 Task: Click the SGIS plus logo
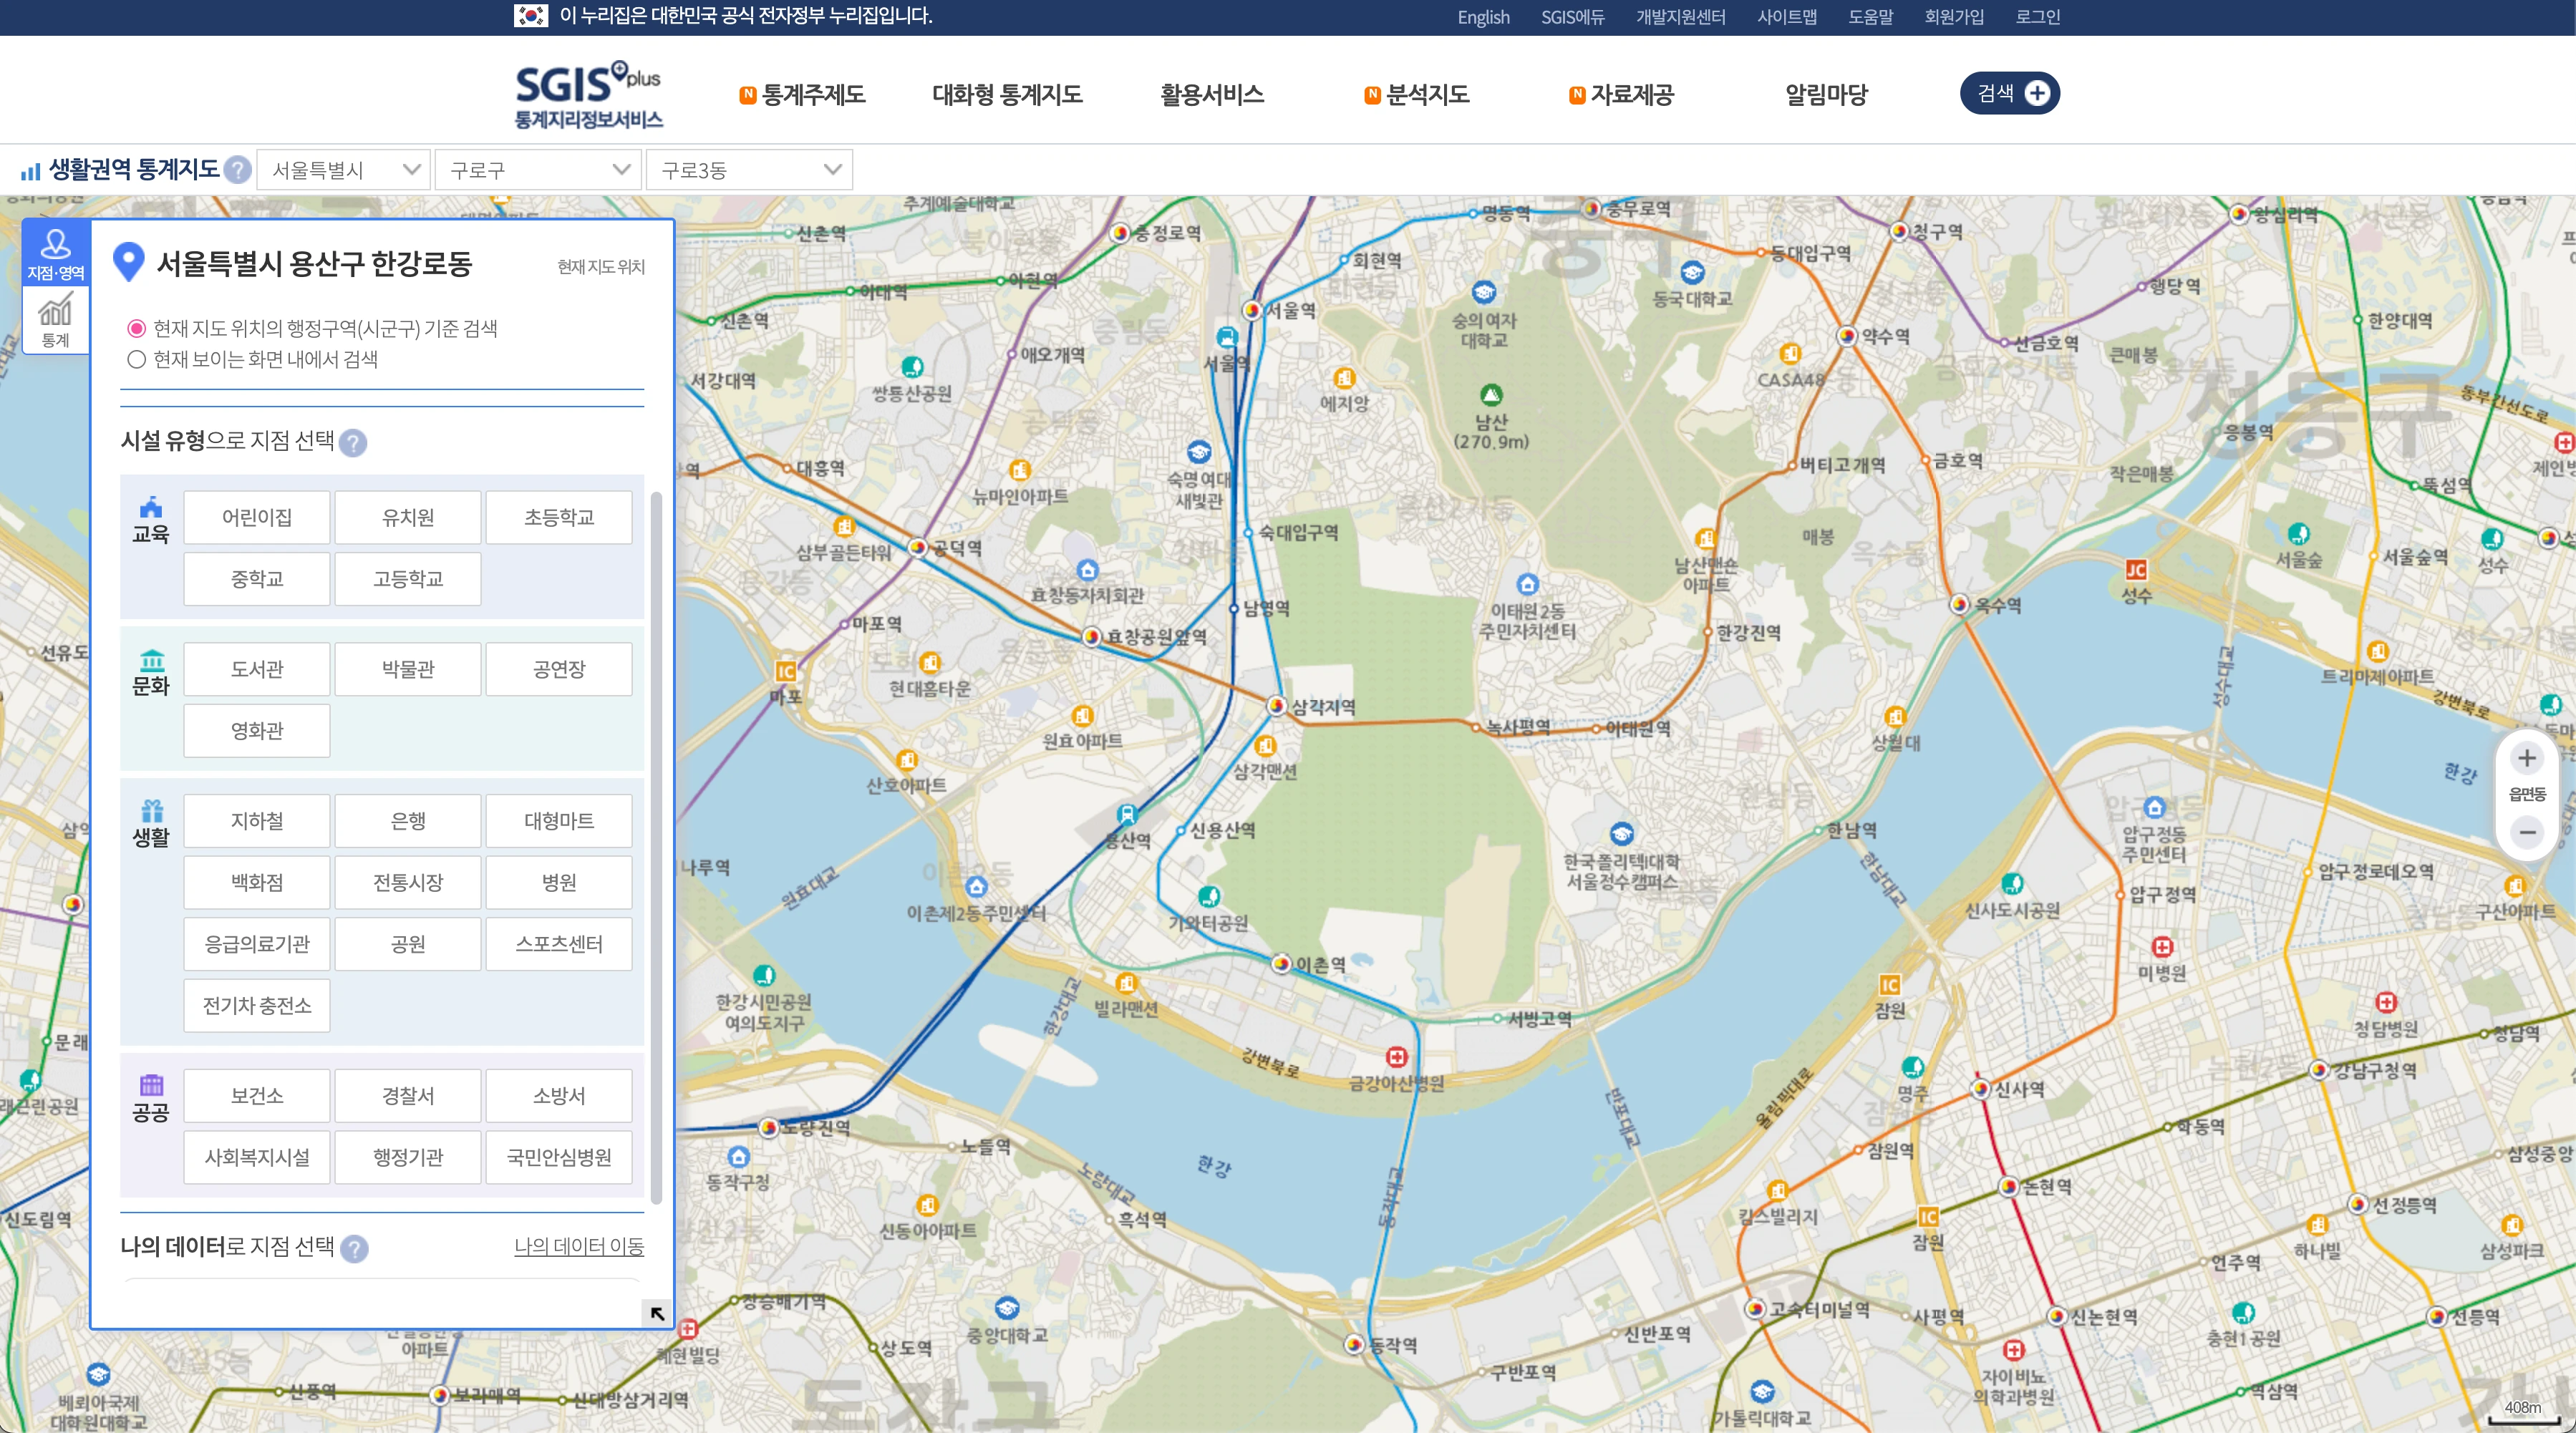point(588,95)
